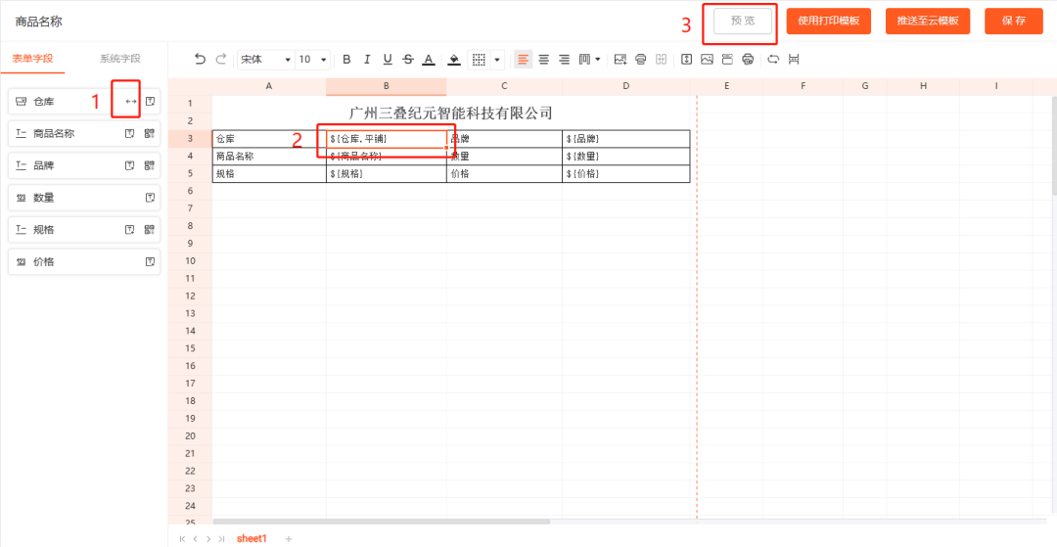The image size is (1057, 547).
Task: Click the QR code icon on 商品名称 field
Action: pyautogui.click(x=150, y=133)
